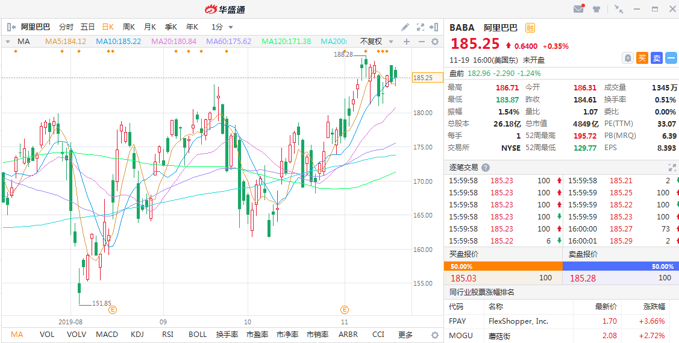Click the 买盘报价 bid price 185.03
The width and height of the screenshot is (679, 343).
tap(463, 278)
